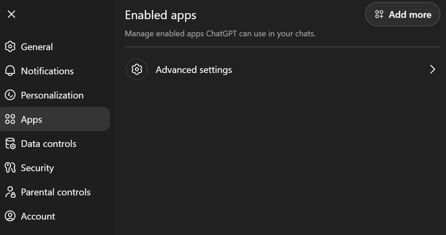
Task: Click the Account profile icon
Action: tap(10, 216)
